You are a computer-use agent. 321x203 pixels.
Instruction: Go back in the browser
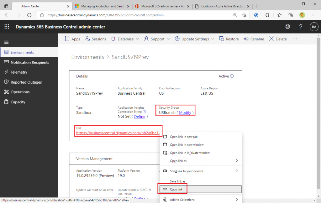[8, 15]
